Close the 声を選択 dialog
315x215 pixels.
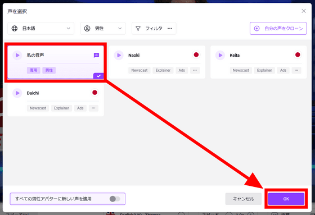pos(304,11)
